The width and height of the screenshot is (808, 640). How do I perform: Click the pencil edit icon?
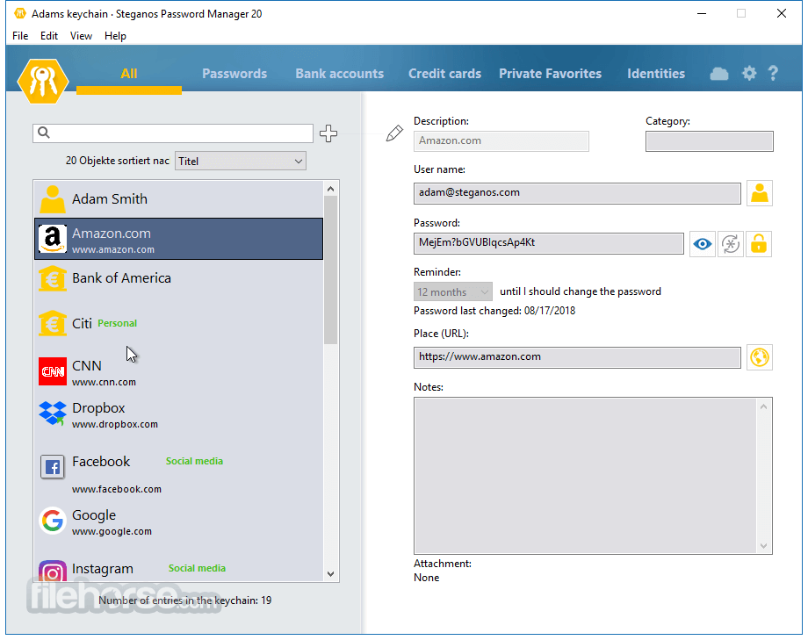coord(394,133)
